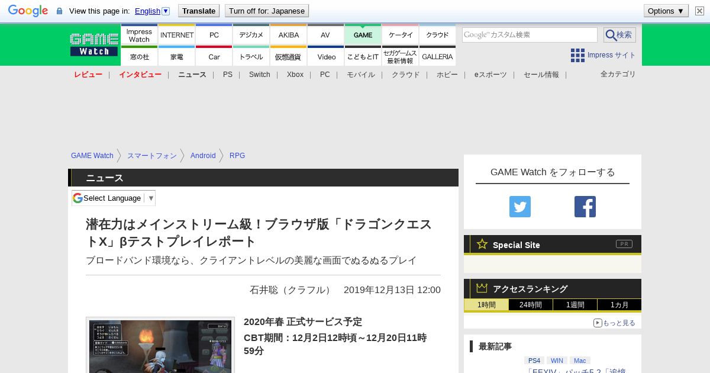
Task: Click the WIN tag in latest articles
Action: point(557,361)
